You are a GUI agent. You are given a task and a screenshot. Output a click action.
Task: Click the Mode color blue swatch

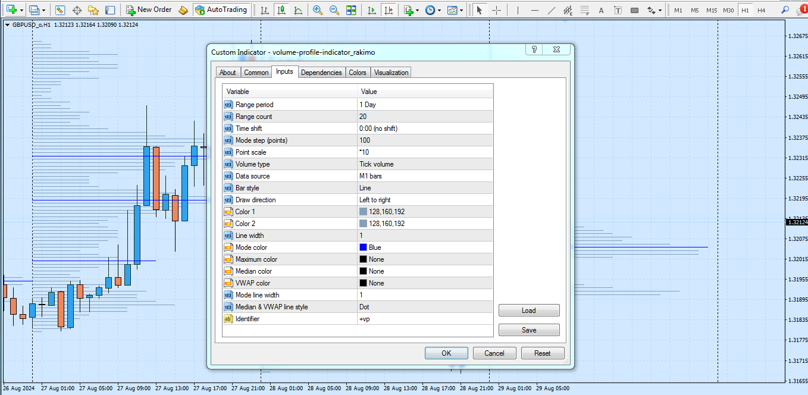tap(363, 247)
